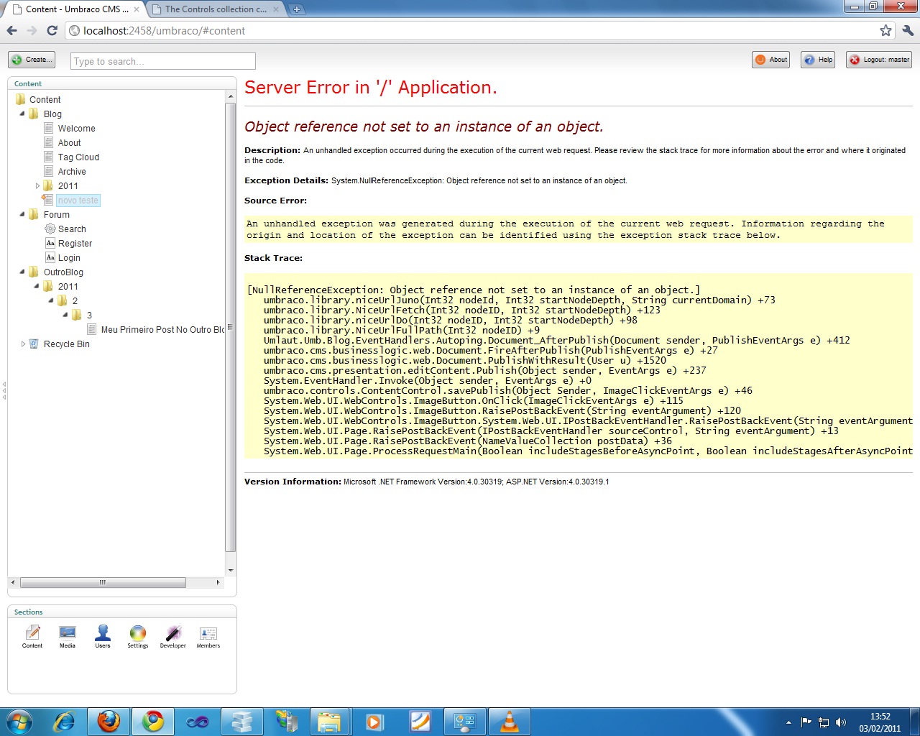Select the Recycle Bin item

(66, 344)
